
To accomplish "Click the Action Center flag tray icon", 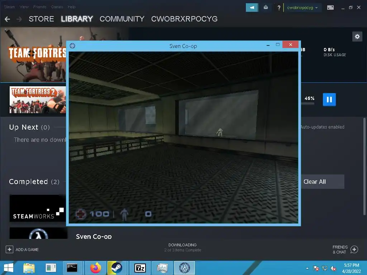I will click(316, 268).
